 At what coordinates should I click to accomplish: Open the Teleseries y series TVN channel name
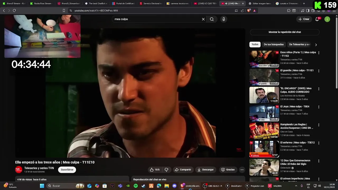coord(39,168)
